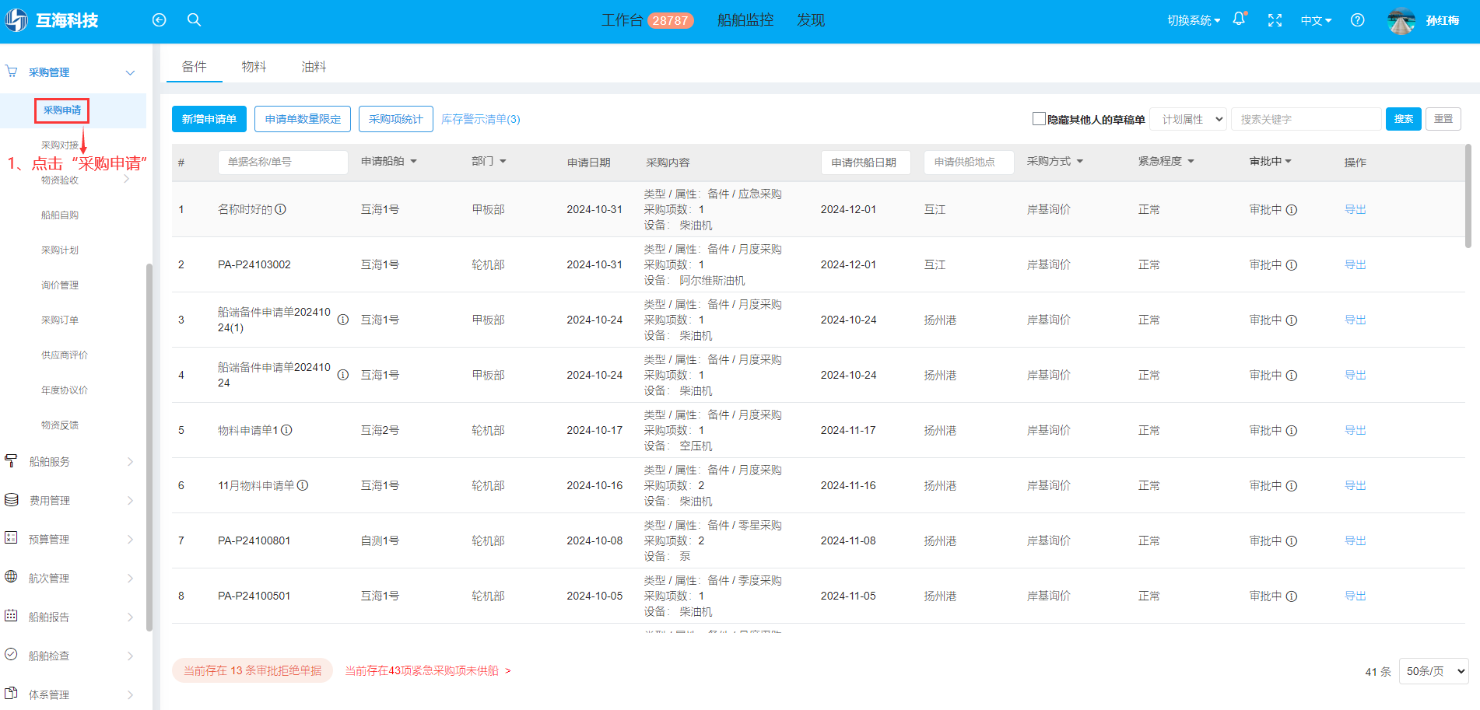Click 导出 link for PA-P24103002 row
Viewport: 1480px width, 710px height.
[x=1355, y=265]
